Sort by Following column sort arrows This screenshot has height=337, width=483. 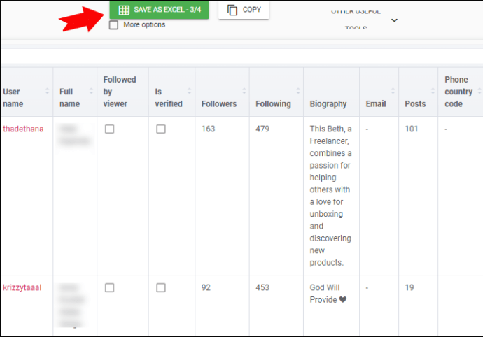point(298,92)
